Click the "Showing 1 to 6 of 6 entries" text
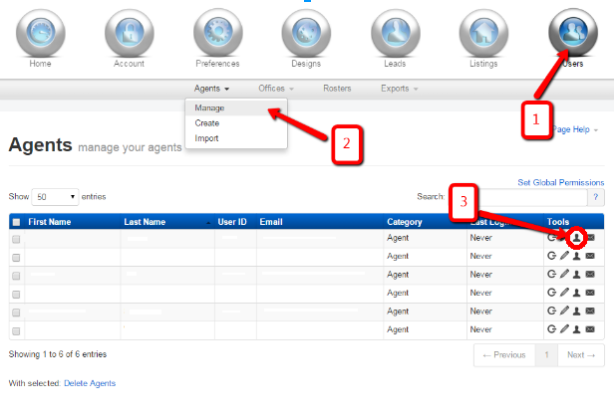Screen dimensions: 614x418 pos(58,354)
